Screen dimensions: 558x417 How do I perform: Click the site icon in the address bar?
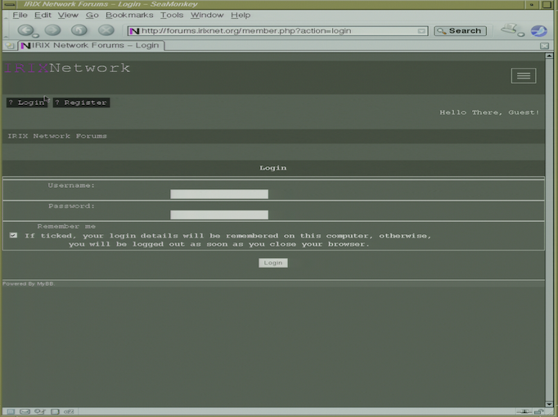coord(134,31)
